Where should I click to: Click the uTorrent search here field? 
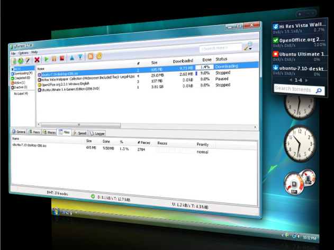coord(221,48)
